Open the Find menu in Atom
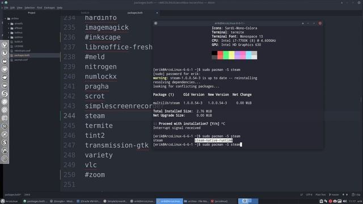This screenshot has height=204, width=363. point(40,7)
